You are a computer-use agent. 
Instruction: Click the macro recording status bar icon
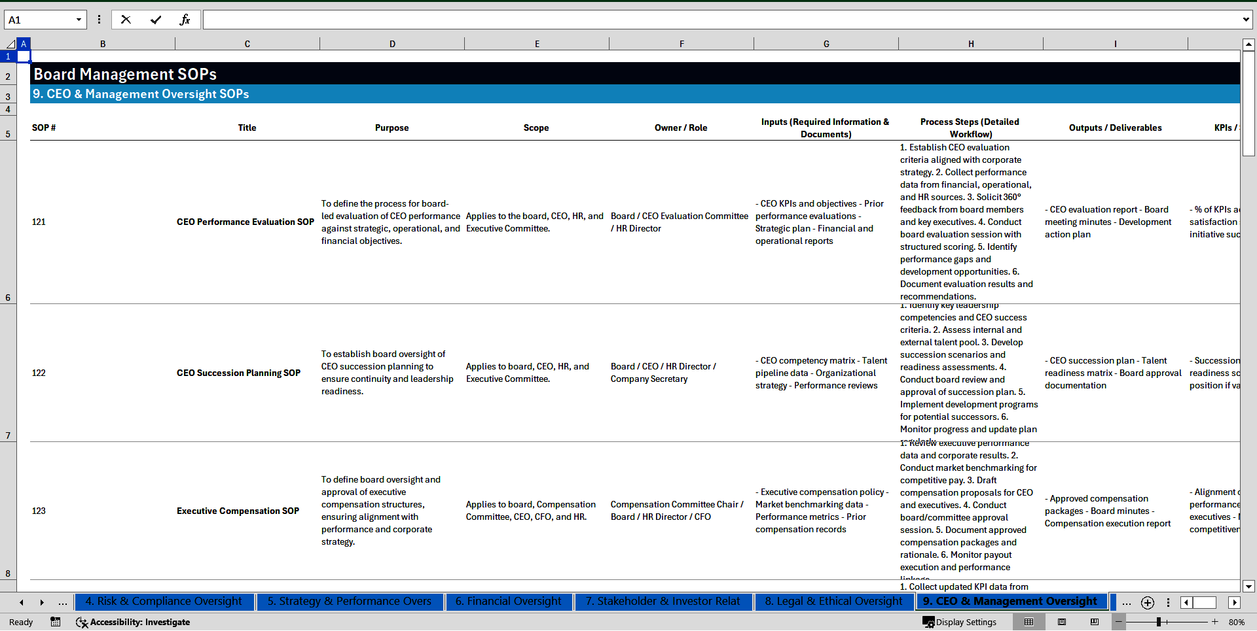[56, 622]
